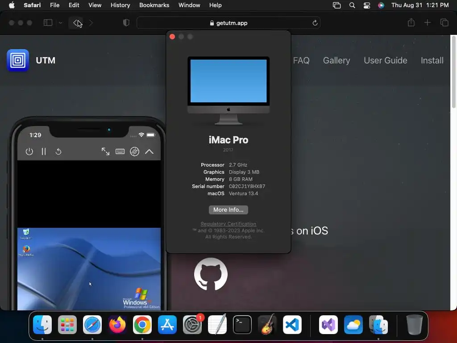Click the restart icon in phone toolbar
457x343 pixels.
(x=58, y=151)
